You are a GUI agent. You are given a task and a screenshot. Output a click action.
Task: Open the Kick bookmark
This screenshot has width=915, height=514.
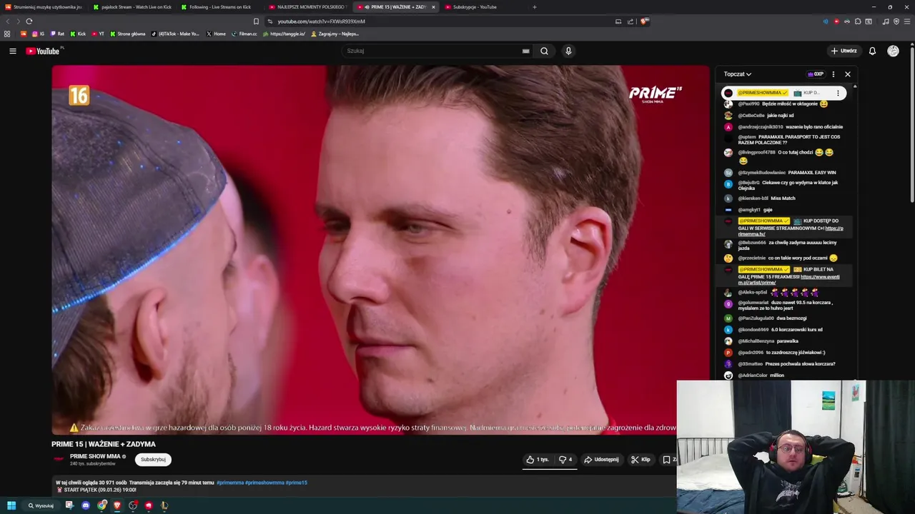(78, 34)
